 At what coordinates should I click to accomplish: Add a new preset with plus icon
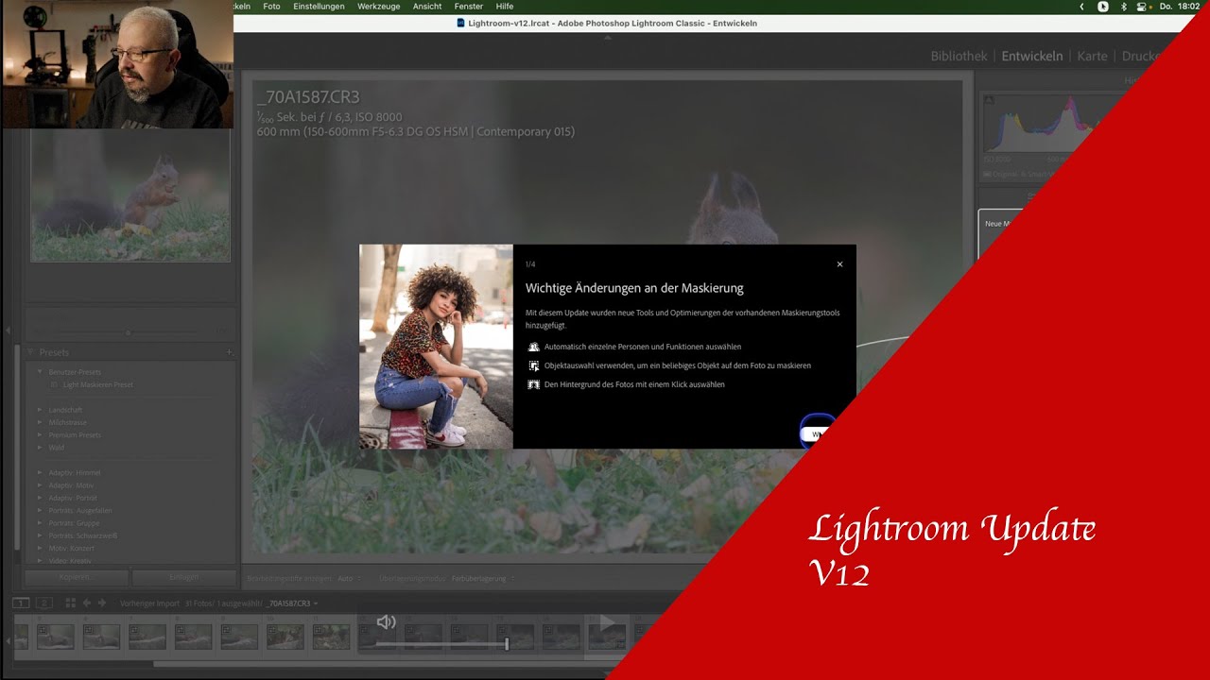(229, 352)
